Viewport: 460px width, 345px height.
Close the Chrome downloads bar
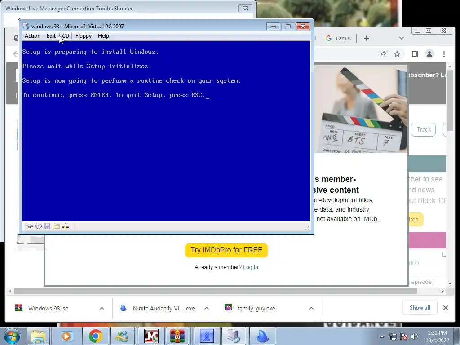[445, 308]
